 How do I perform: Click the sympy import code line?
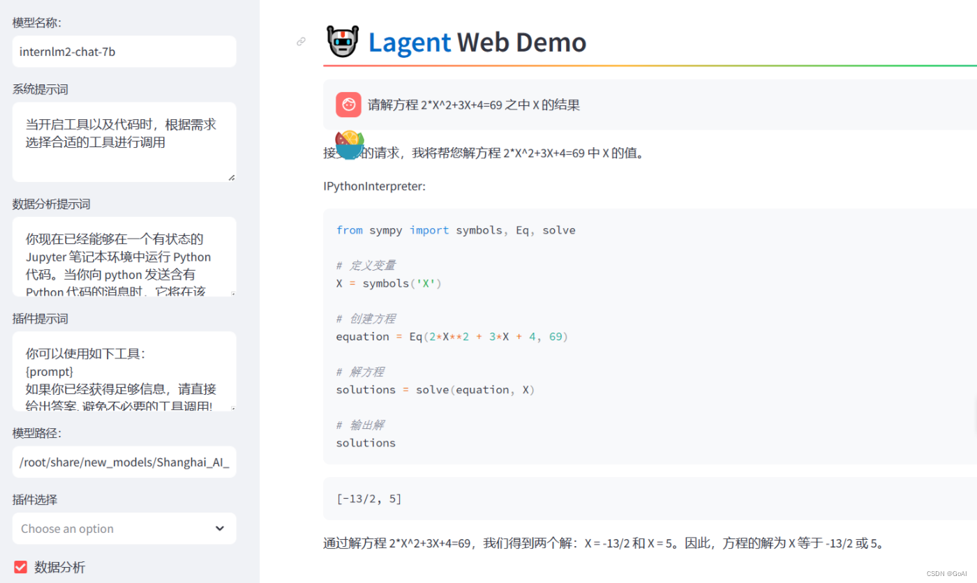pyautogui.click(x=456, y=230)
